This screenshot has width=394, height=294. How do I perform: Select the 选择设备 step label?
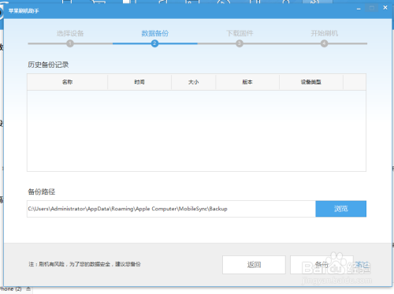coord(70,33)
